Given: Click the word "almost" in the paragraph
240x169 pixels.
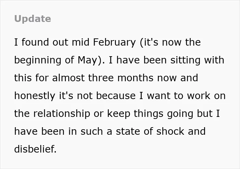Looking at the screenshot, I should coord(69,78).
